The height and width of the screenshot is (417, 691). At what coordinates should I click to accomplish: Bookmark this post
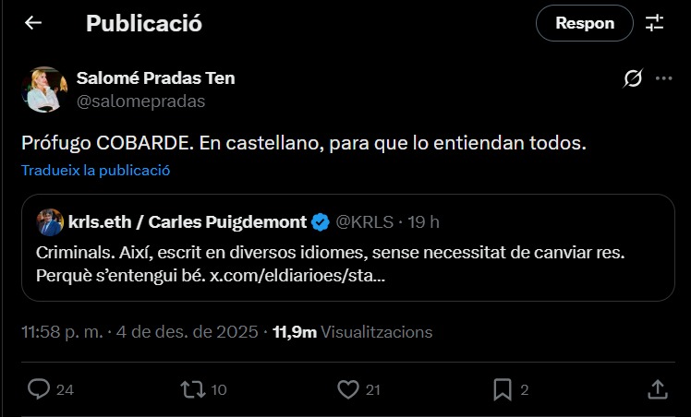click(x=503, y=389)
